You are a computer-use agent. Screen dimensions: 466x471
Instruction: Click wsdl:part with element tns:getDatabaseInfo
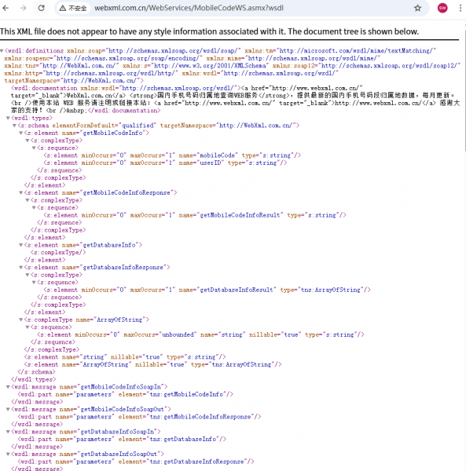point(122,439)
